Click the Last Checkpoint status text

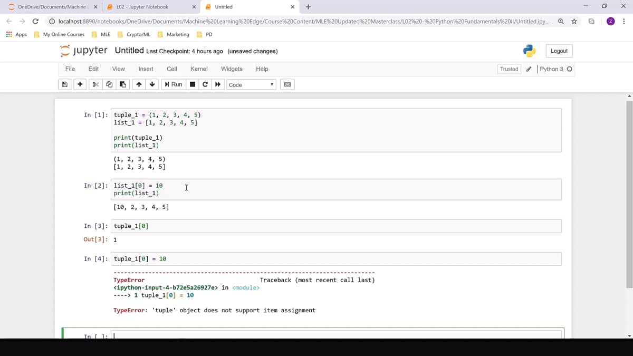coord(185,51)
